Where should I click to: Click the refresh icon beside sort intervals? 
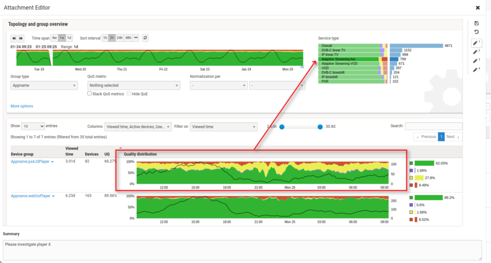pos(145,38)
